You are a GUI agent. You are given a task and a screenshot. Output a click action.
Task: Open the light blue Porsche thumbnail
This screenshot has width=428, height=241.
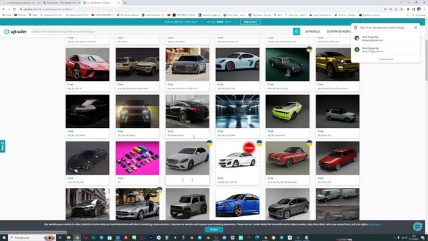237,64
